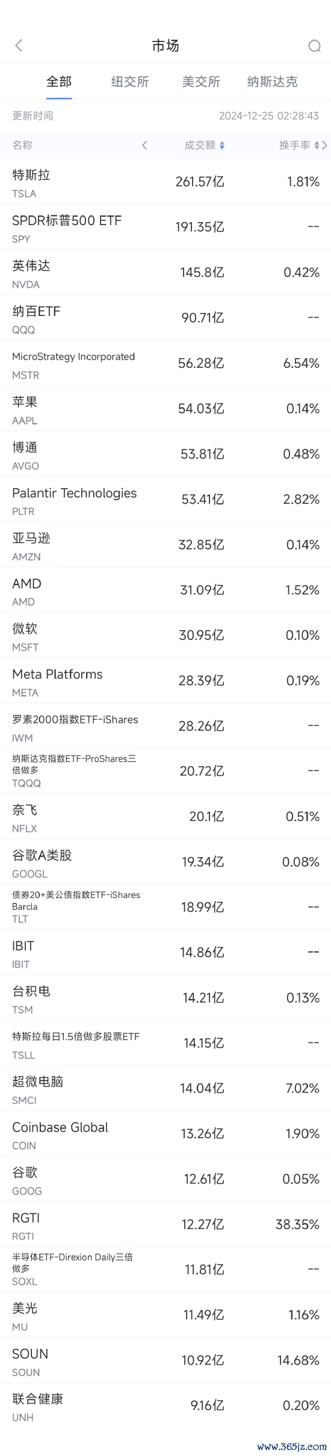
Task: Open Coinbase Global COIN row
Action: point(165,1133)
